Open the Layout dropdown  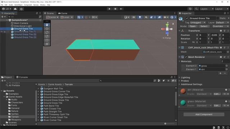click(222, 9)
